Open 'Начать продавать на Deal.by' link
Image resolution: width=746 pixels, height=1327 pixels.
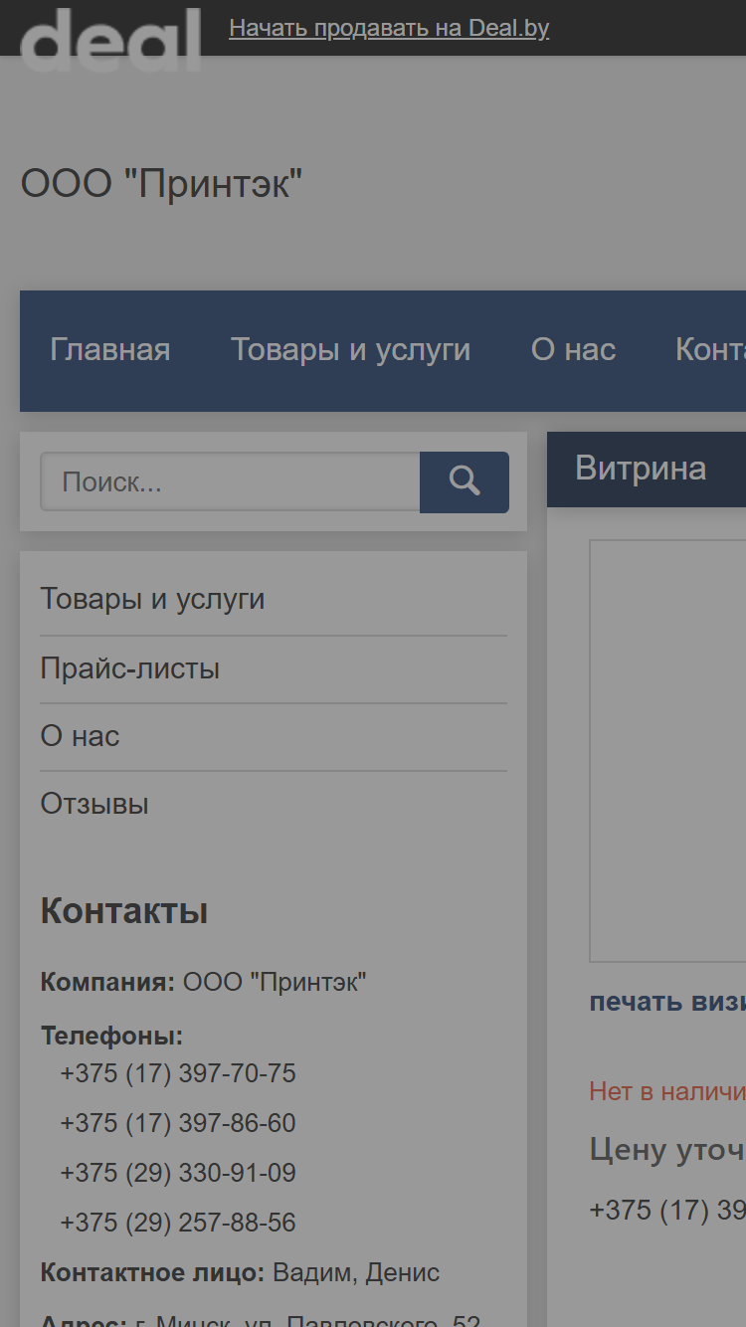tap(389, 28)
